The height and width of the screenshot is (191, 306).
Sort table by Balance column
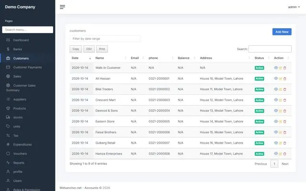[187, 58]
